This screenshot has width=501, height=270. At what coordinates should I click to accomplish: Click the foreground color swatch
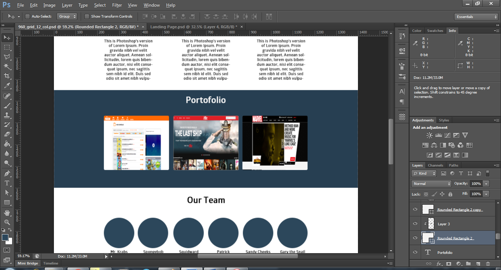[x=5, y=238]
